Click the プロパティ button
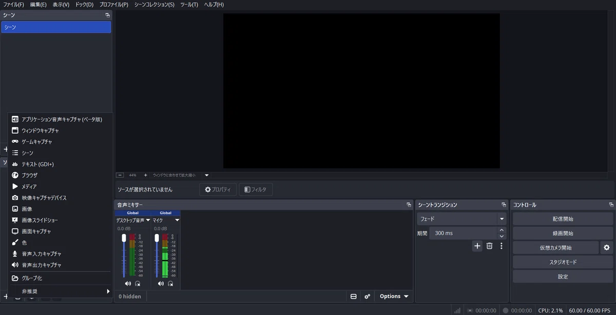Screen dimensions: 616x315 click(218, 190)
